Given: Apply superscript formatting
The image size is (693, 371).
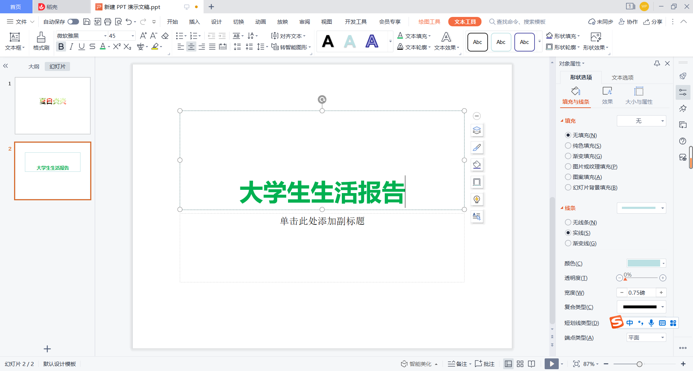Looking at the screenshot, I should pyautogui.click(x=117, y=47).
